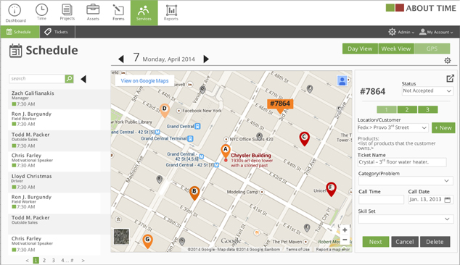Open ticket in external window icon
Viewport: 460px width, 265px height.
[x=450, y=78]
